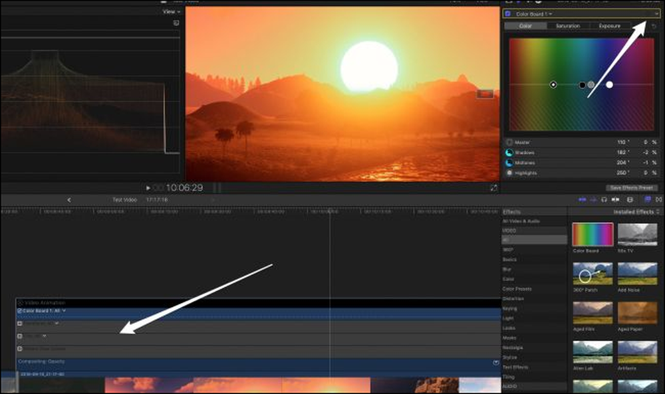Click the Save Effects Preset button

coord(632,187)
